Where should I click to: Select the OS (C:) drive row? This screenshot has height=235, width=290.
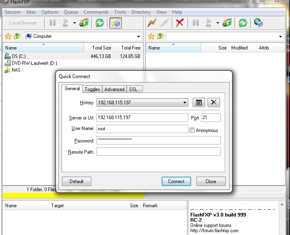click(73, 56)
